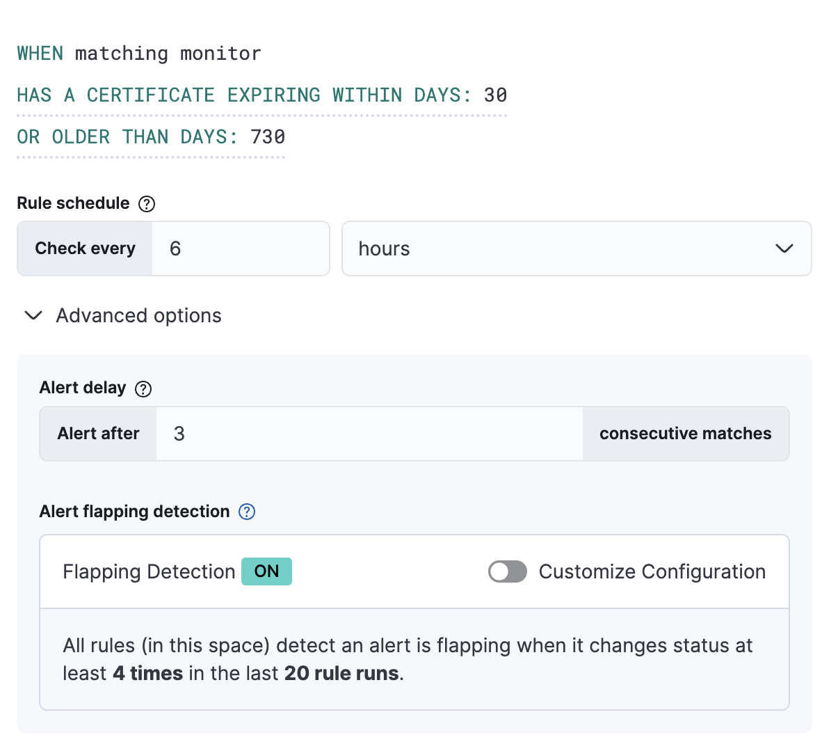
Task: Toggle the flapping detection configuration switch
Action: click(x=507, y=571)
